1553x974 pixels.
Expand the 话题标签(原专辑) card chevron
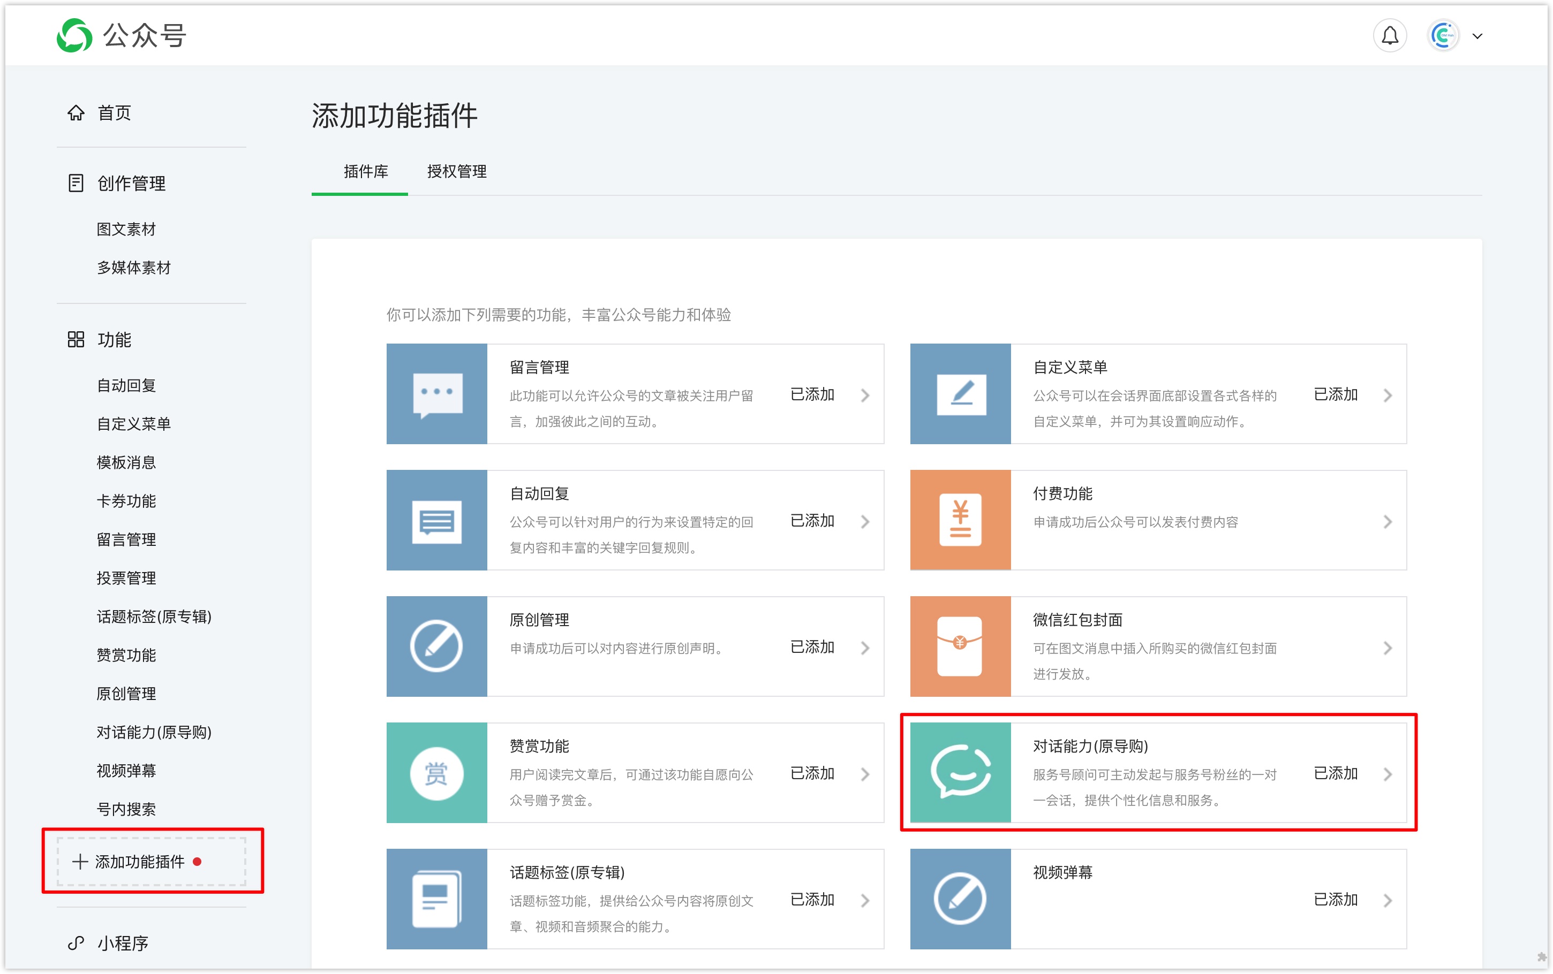(865, 900)
